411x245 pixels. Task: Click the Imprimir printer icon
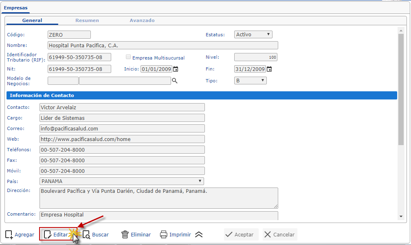click(164, 235)
